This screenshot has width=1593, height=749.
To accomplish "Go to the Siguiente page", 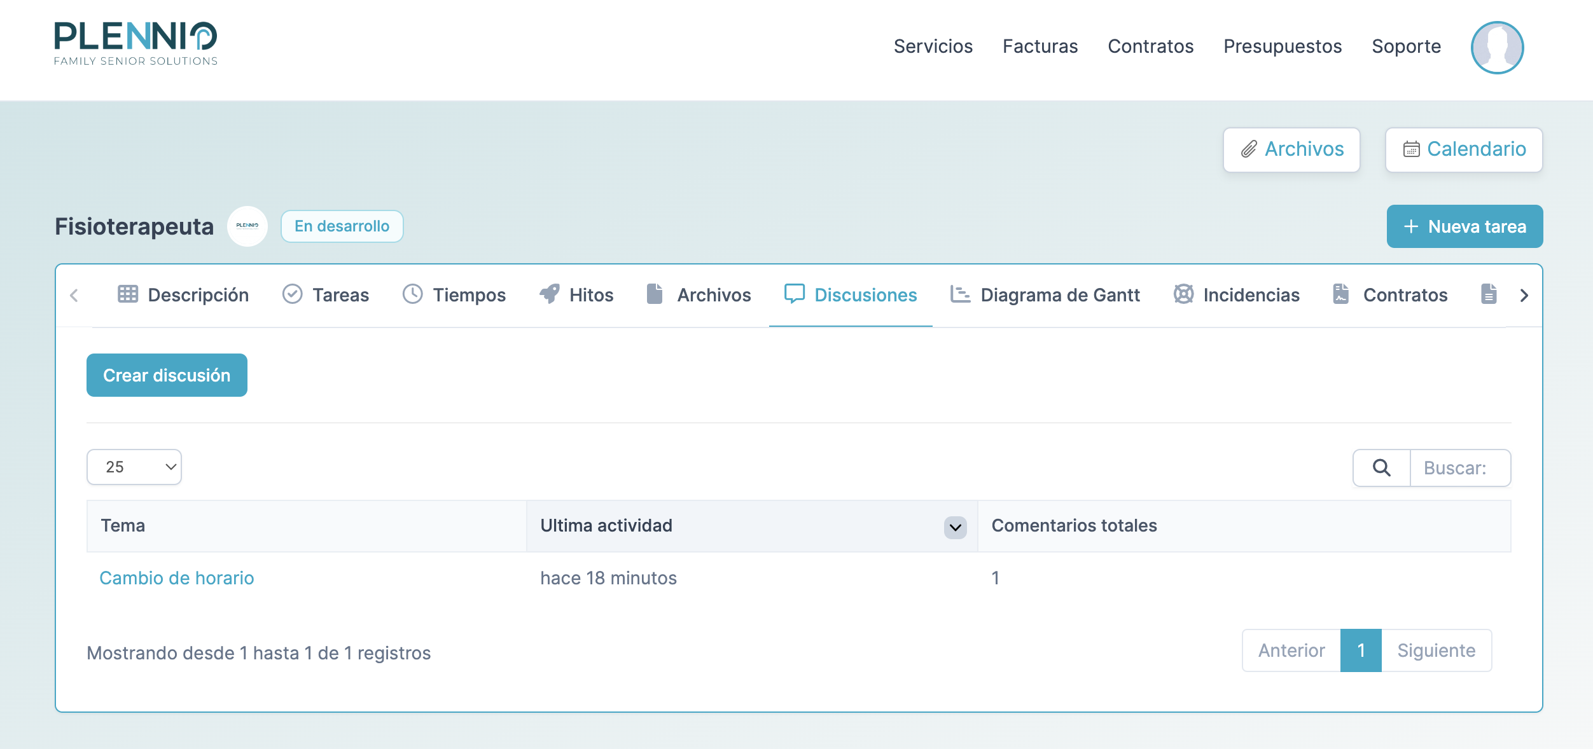I will 1436,650.
